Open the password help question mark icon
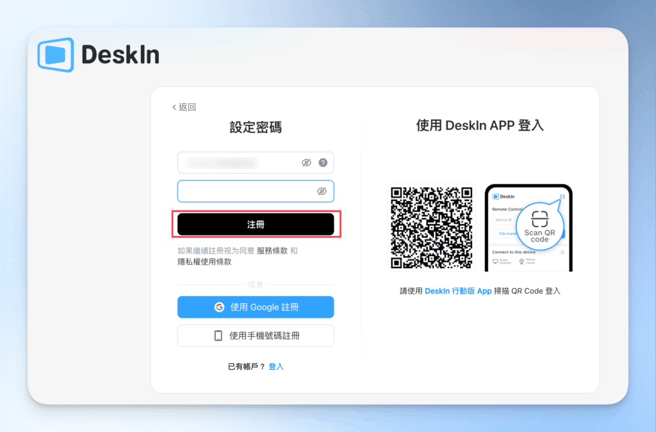 (x=323, y=163)
